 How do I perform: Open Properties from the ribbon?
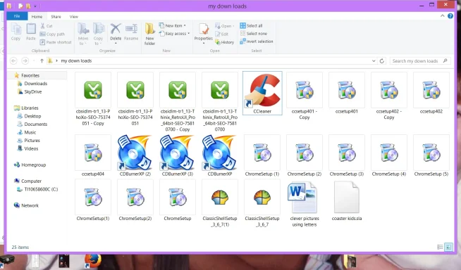coord(204,34)
